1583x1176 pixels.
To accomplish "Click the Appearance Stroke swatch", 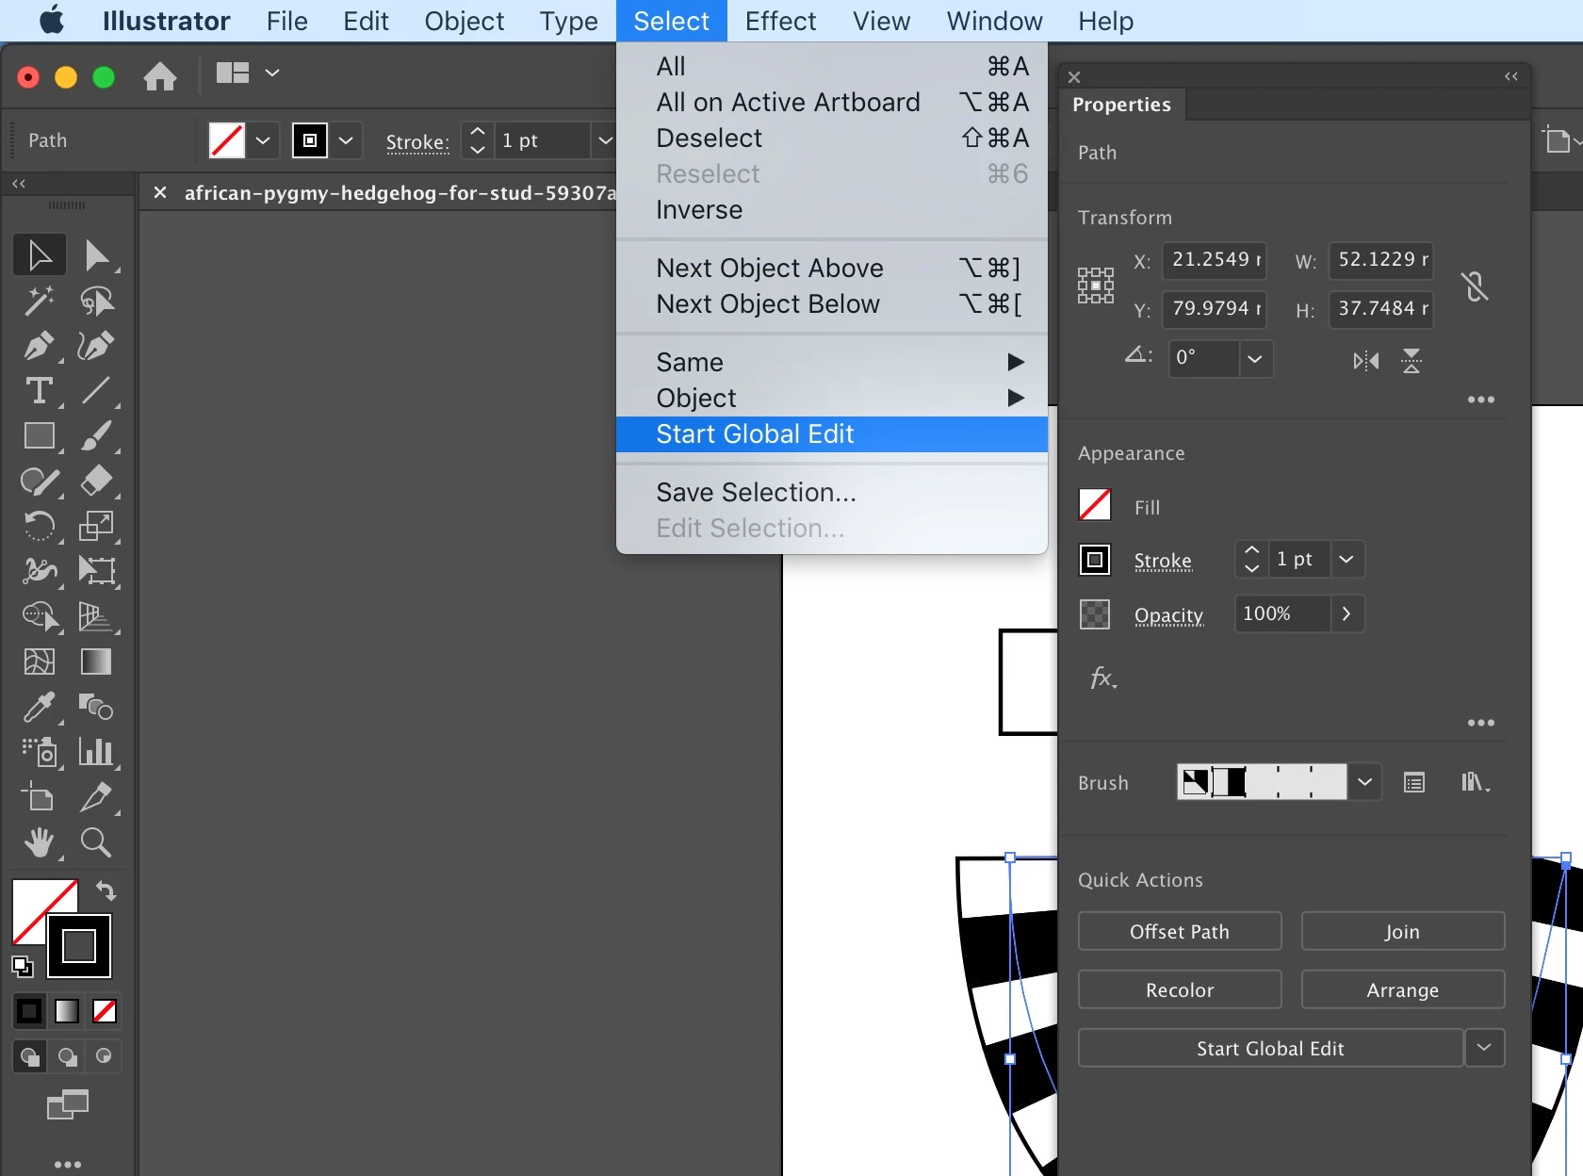I will (x=1095, y=560).
